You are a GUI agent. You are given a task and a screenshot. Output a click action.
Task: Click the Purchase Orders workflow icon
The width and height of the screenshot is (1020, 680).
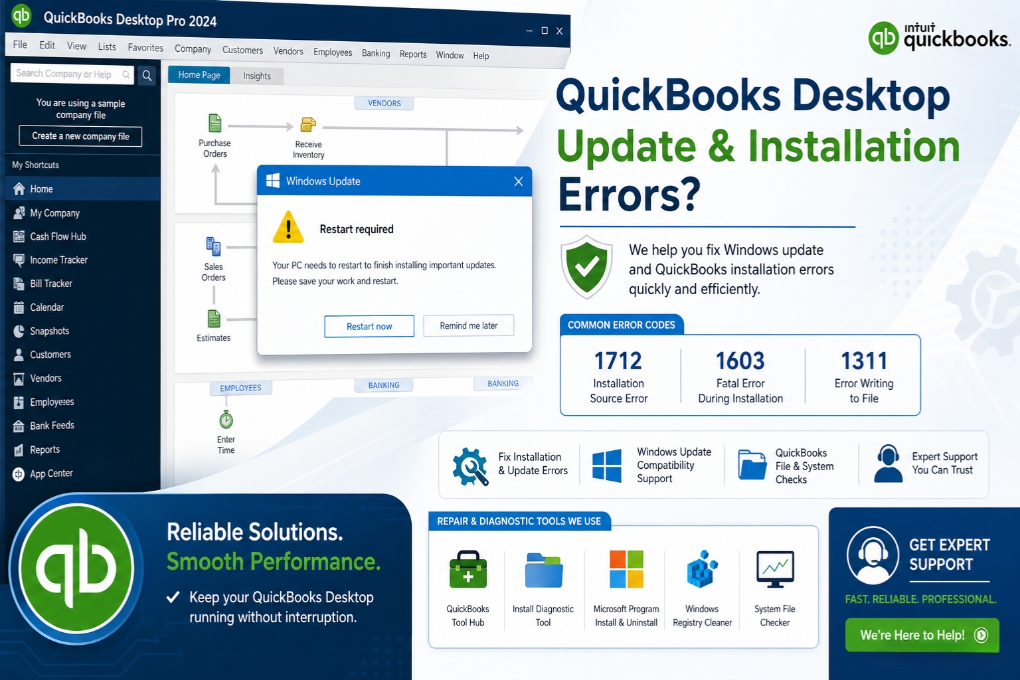click(215, 124)
